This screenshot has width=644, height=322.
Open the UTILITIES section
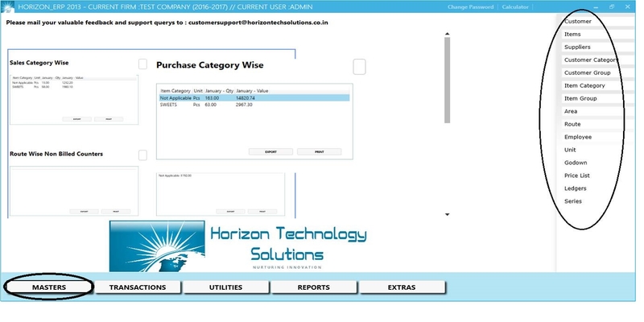[226, 287]
